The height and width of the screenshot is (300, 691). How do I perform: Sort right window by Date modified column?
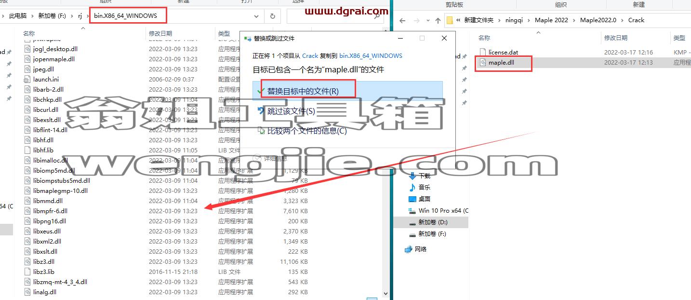pyautogui.click(x=616, y=38)
